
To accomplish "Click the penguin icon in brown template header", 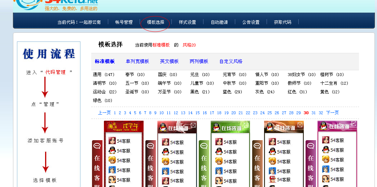I will pos(269,127).
